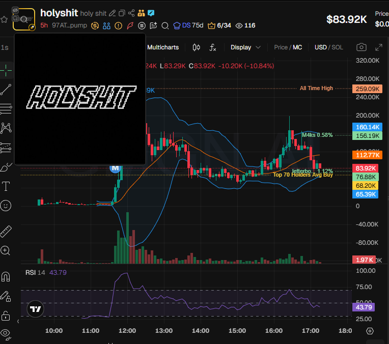Screen dimensions: 389x344
Task: Click the holyshit token logo thumbnail
Action: click(24, 19)
